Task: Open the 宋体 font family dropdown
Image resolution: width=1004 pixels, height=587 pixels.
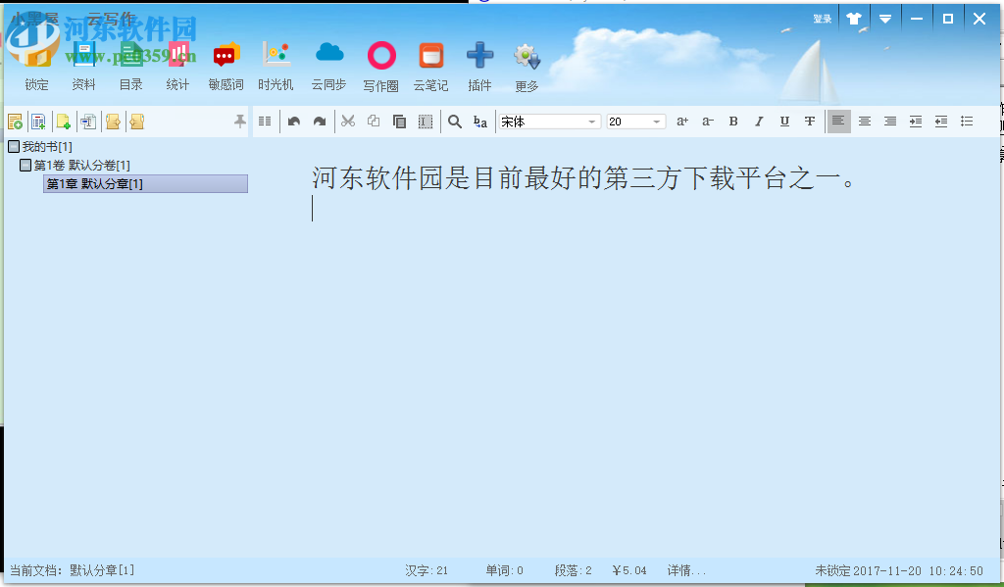Action: (588, 121)
